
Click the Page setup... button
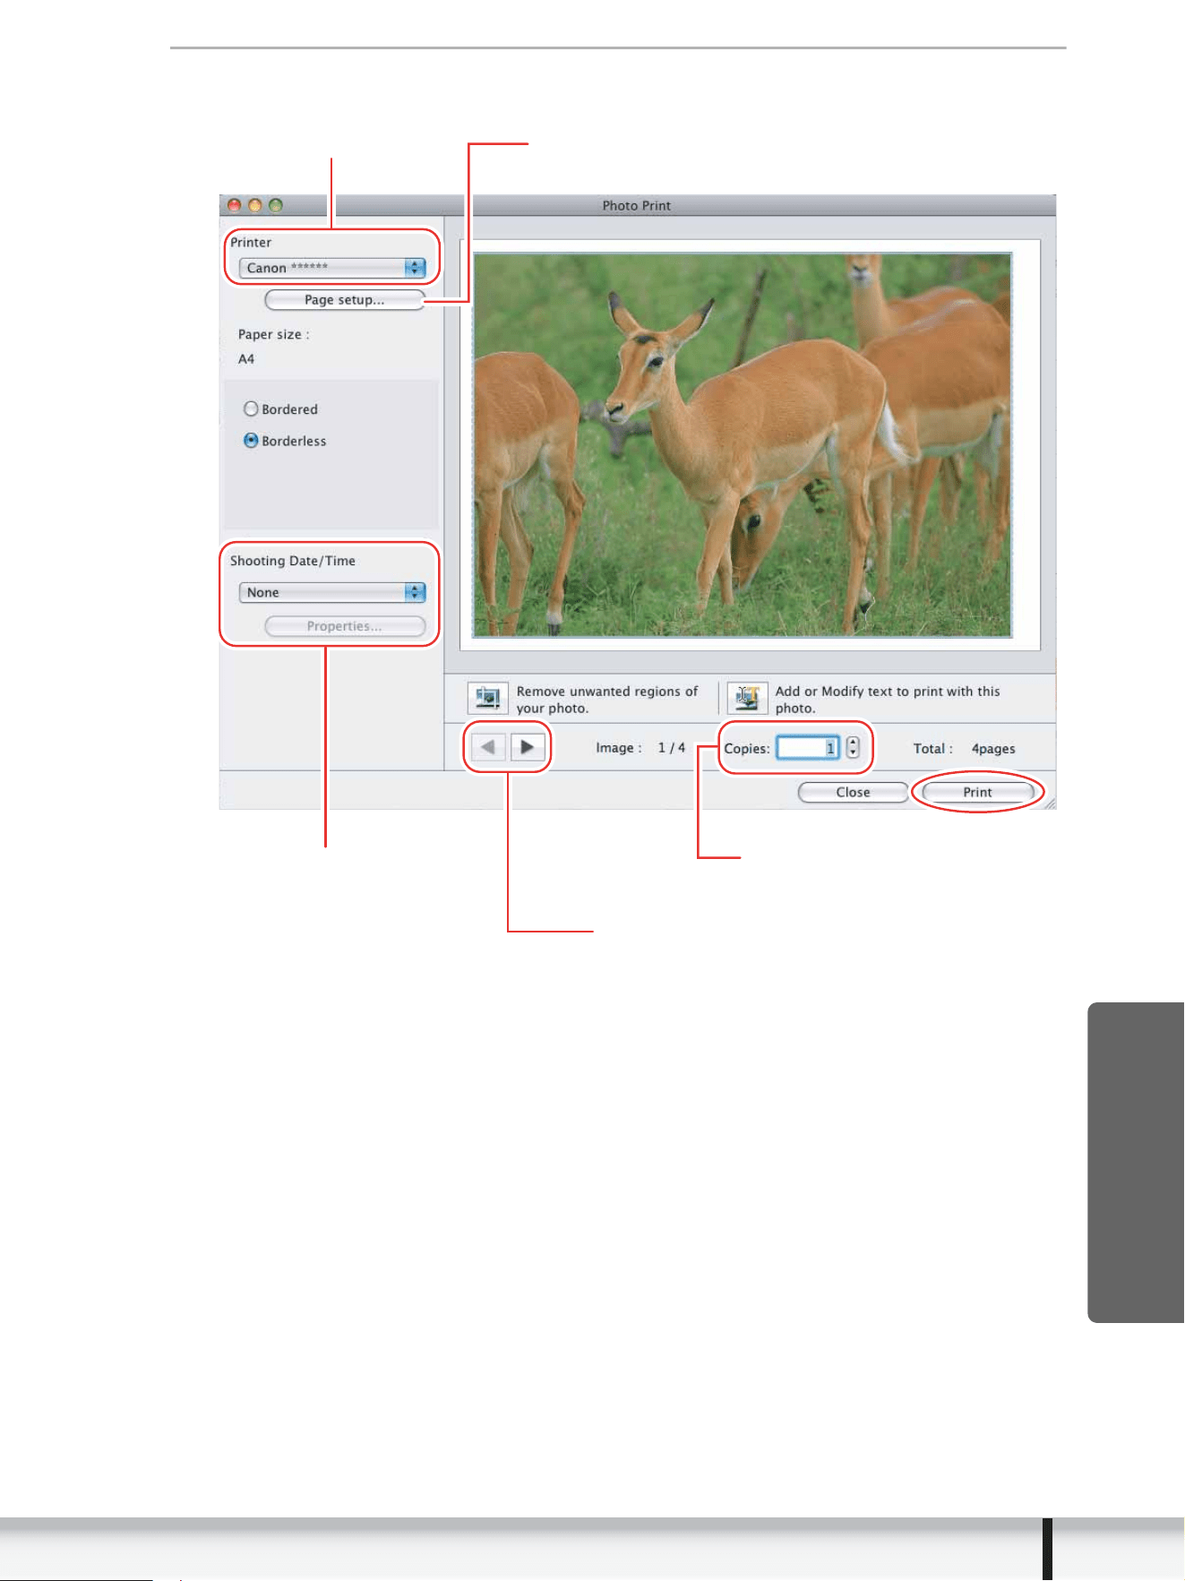[x=344, y=299]
